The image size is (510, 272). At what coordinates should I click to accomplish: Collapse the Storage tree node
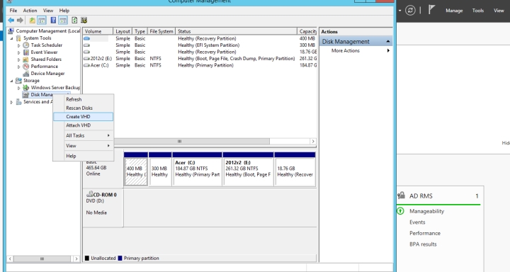(x=12, y=81)
